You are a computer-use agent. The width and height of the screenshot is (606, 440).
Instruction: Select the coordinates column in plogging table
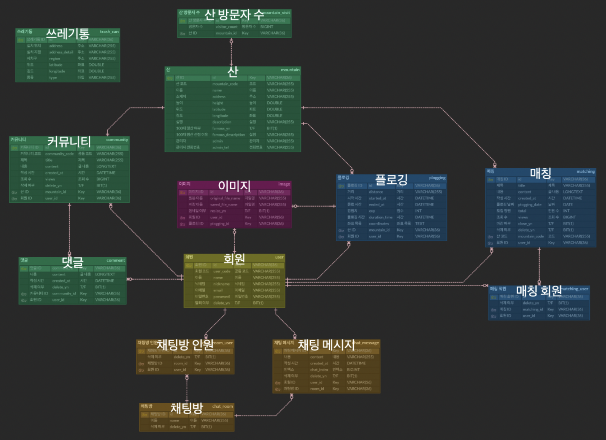click(379, 224)
